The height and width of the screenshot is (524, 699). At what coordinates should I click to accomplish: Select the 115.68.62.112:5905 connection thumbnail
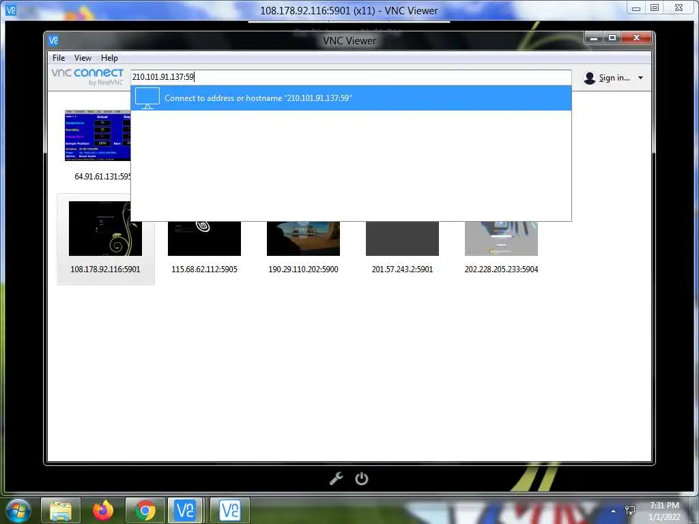click(204, 238)
